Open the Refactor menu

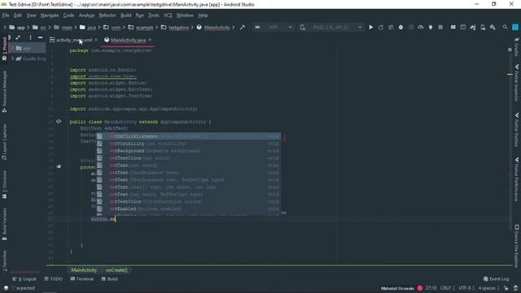tap(107, 15)
